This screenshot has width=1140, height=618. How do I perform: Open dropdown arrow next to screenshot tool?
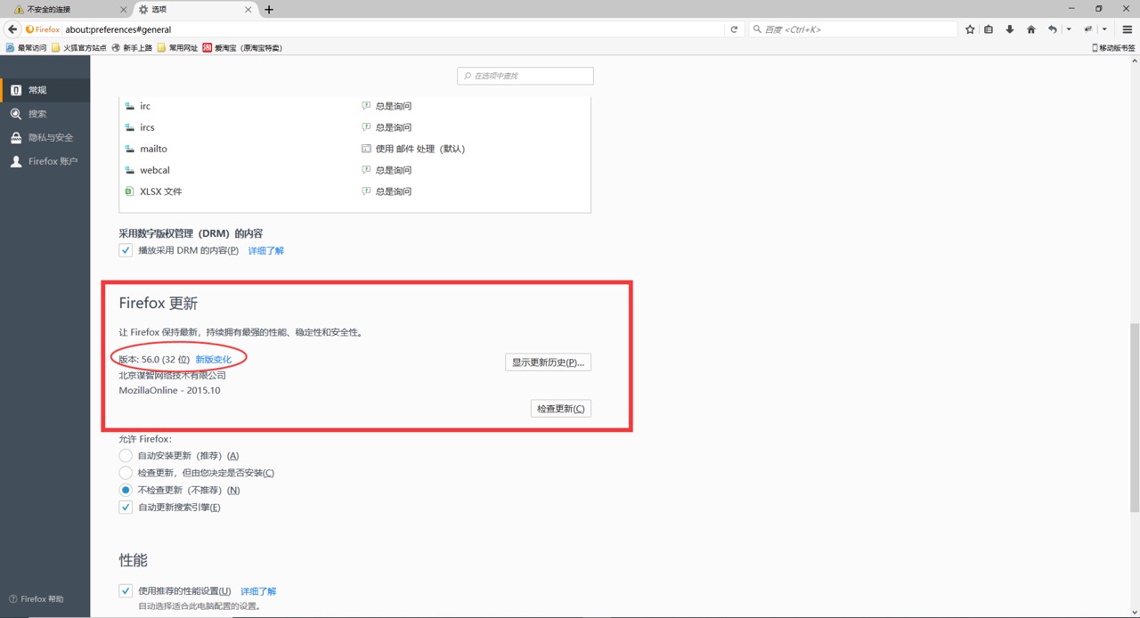[1104, 29]
